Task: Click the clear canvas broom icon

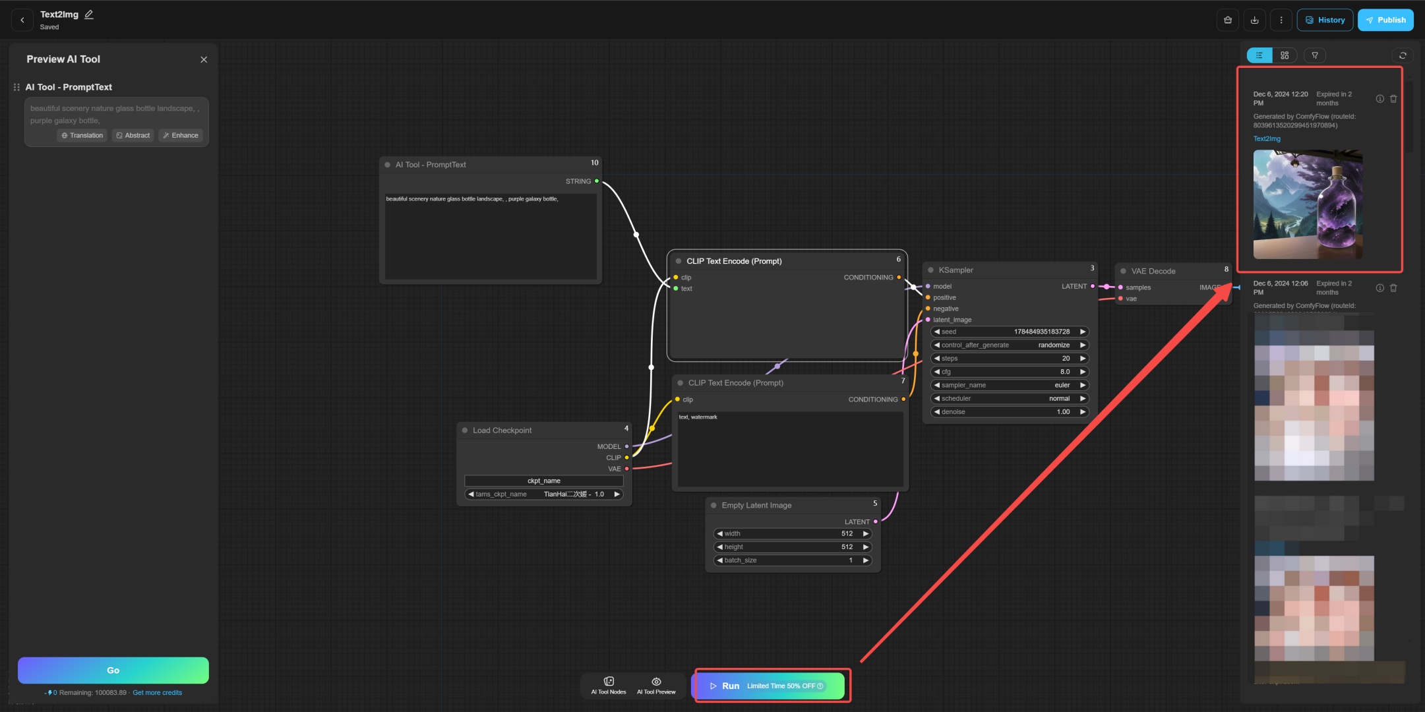Action: pyautogui.click(x=1228, y=20)
